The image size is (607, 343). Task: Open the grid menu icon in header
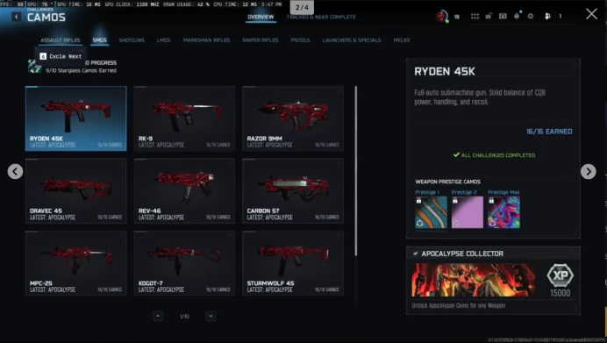475,17
